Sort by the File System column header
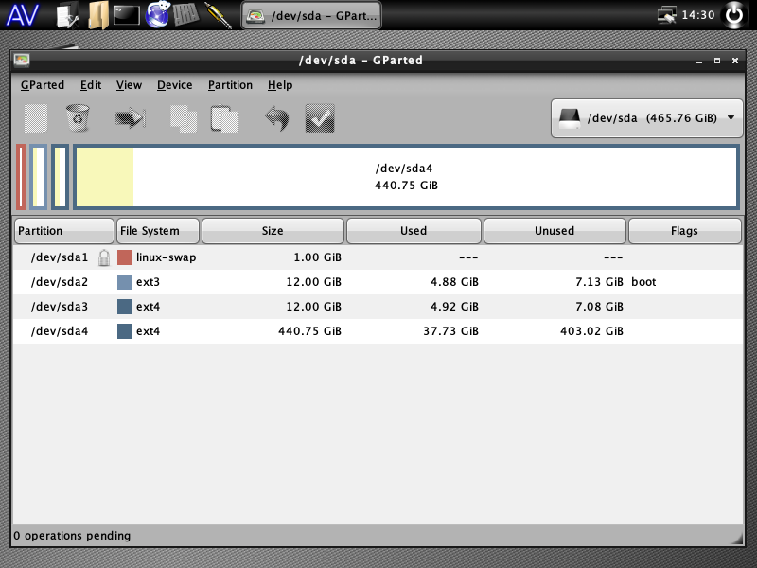Screen dimensions: 757x568 pyautogui.click(x=158, y=231)
